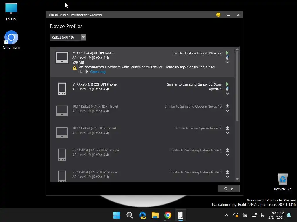Select the 7" KitKat tablet device thumbnail
The width and height of the screenshot is (297, 222).
click(x=62, y=58)
